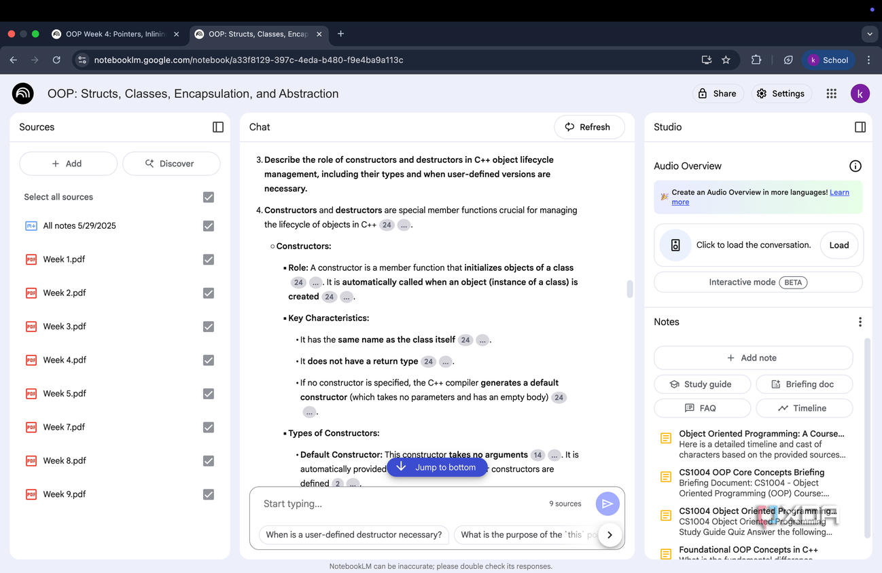The height and width of the screenshot is (573, 882).
Task: Uncheck All notes 5/29/2025 source
Action: pos(209,226)
